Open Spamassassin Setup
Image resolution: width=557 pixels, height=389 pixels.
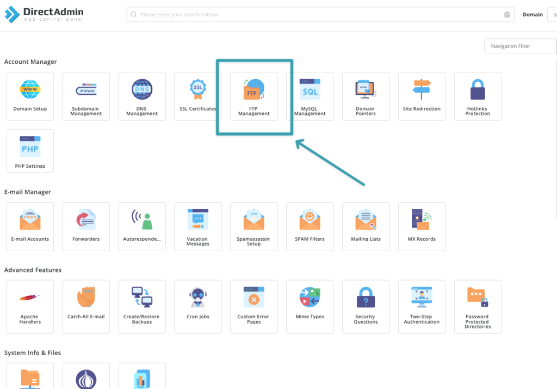pos(254,227)
